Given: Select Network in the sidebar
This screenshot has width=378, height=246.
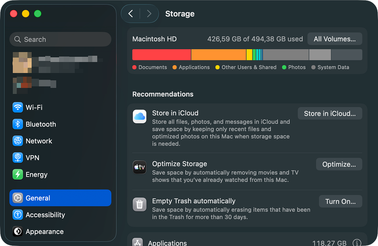Looking at the screenshot, I should tap(60, 141).
